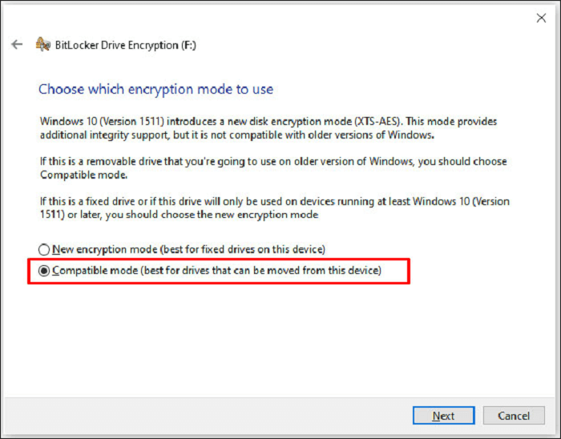Click the '1511) or later' text line

coord(179,215)
